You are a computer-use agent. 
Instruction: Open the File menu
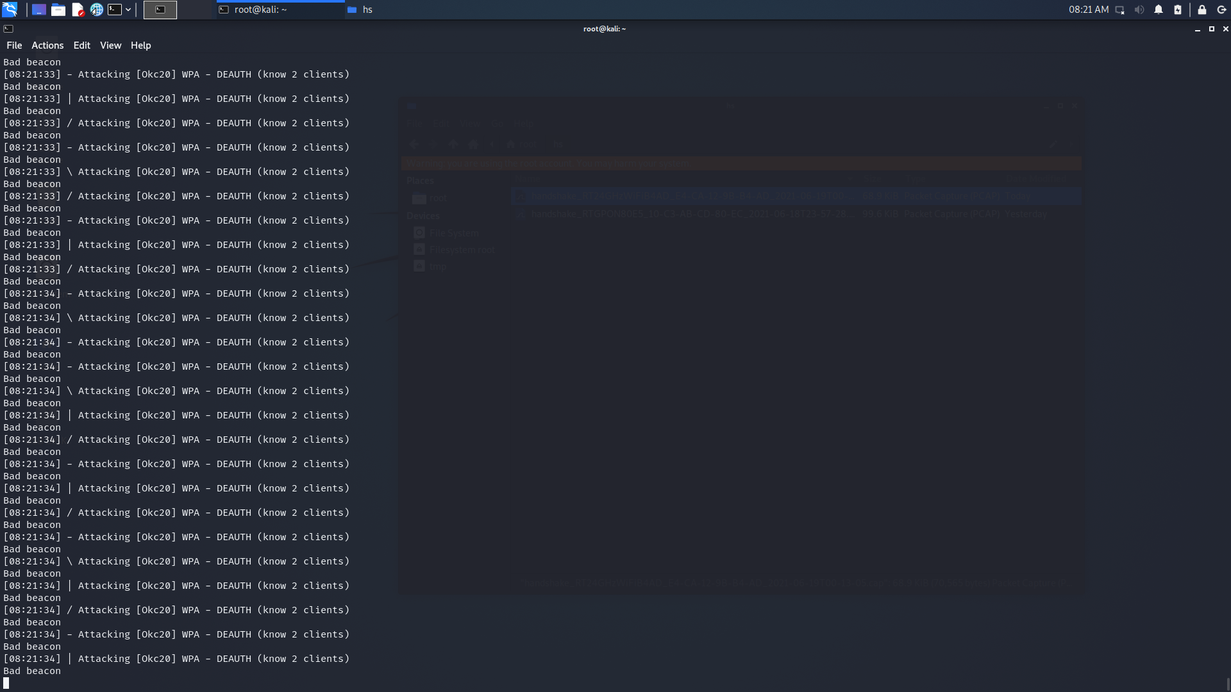coord(14,45)
